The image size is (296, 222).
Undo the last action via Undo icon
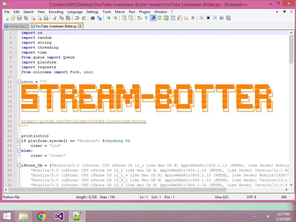[x=77, y=18]
